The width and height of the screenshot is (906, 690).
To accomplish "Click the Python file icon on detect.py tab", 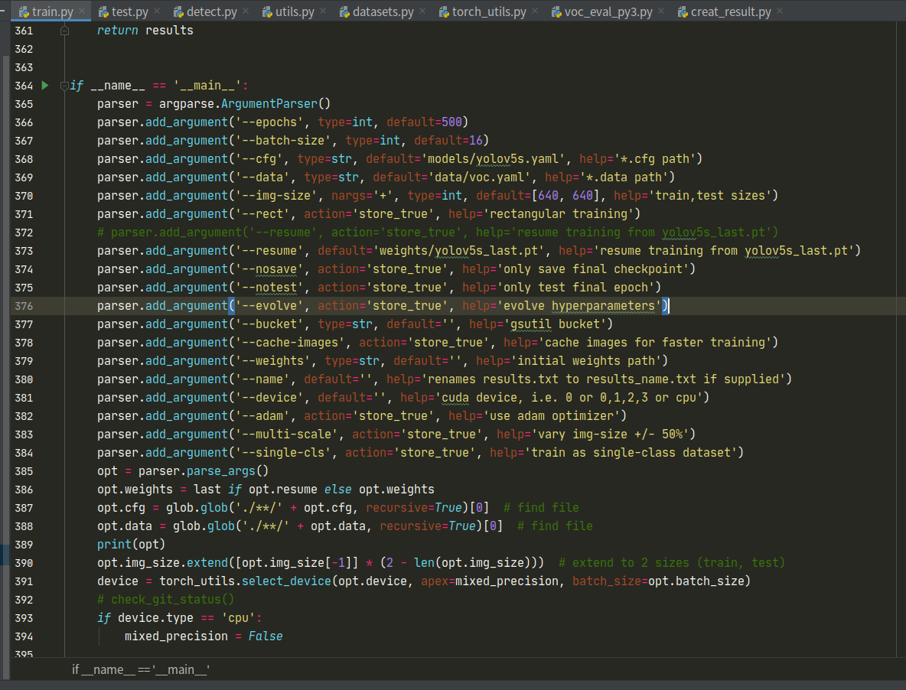I will click(178, 11).
